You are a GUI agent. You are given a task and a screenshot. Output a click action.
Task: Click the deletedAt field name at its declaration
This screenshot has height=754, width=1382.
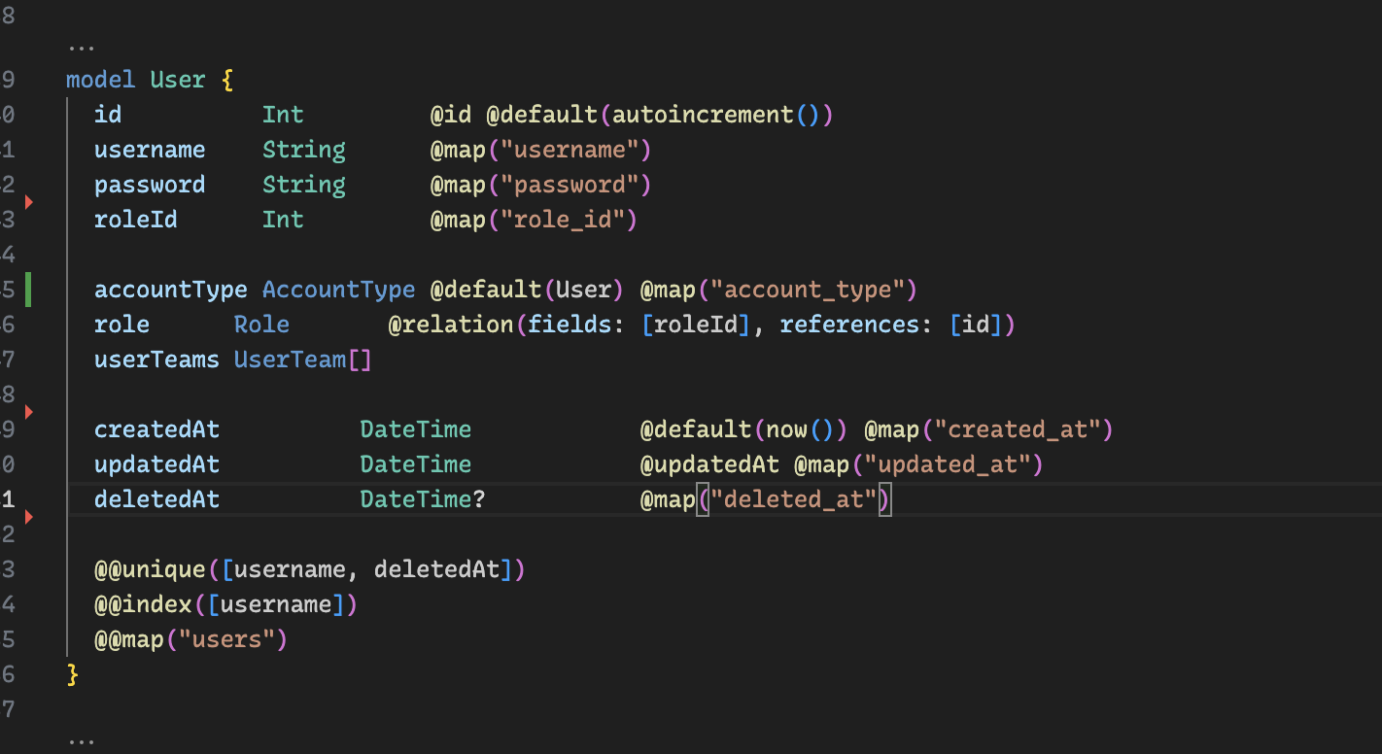click(157, 499)
